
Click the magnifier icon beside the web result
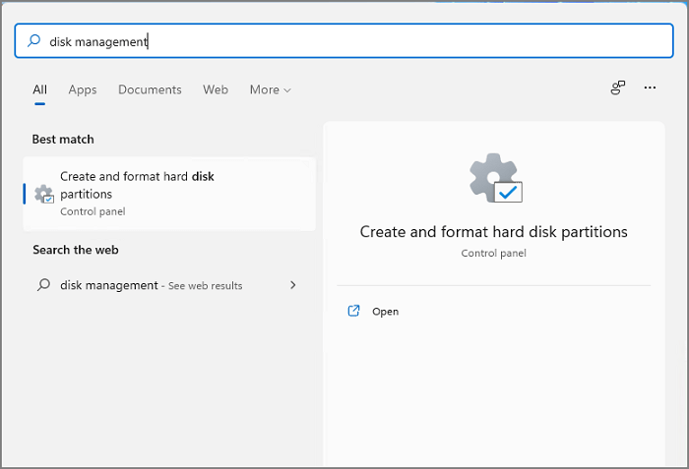(43, 285)
